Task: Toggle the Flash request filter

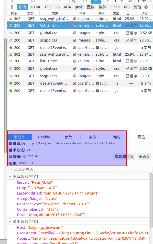Action: tap(115, 7)
